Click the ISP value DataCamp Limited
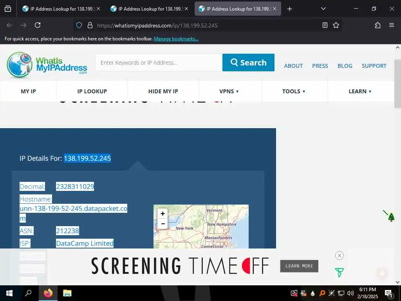This screenshot has width=401, height=301. point(85,243)
